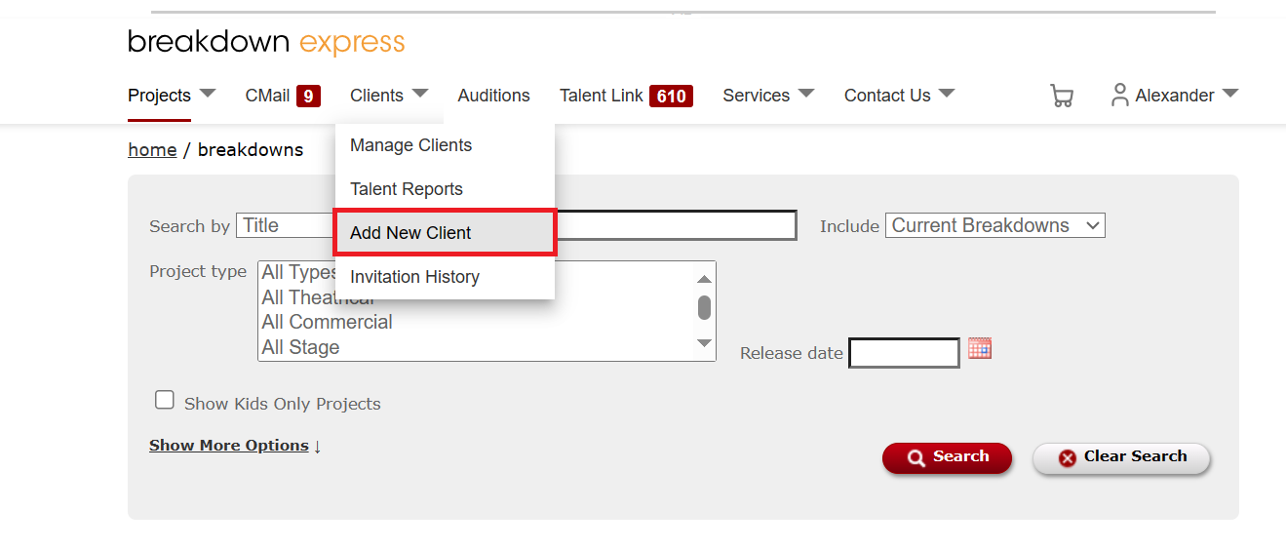Select All Types in project type list
The image size is (1286, 550).
pos(298,272)
